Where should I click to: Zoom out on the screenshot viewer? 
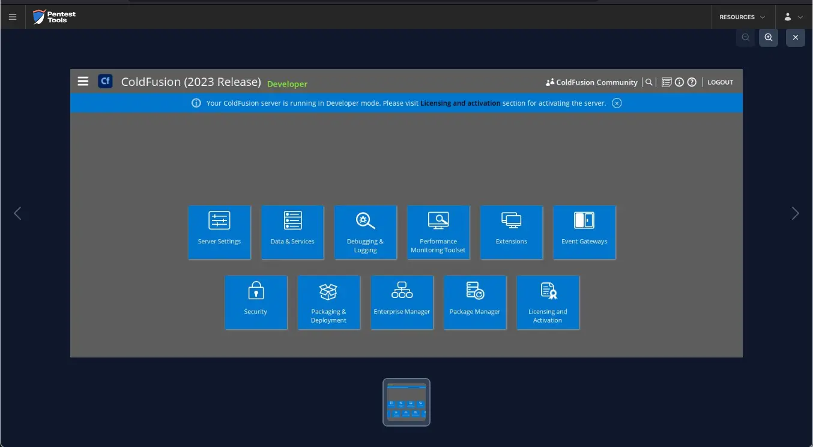[746, 37]
